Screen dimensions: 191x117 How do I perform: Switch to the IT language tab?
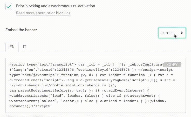click(24, 47)
